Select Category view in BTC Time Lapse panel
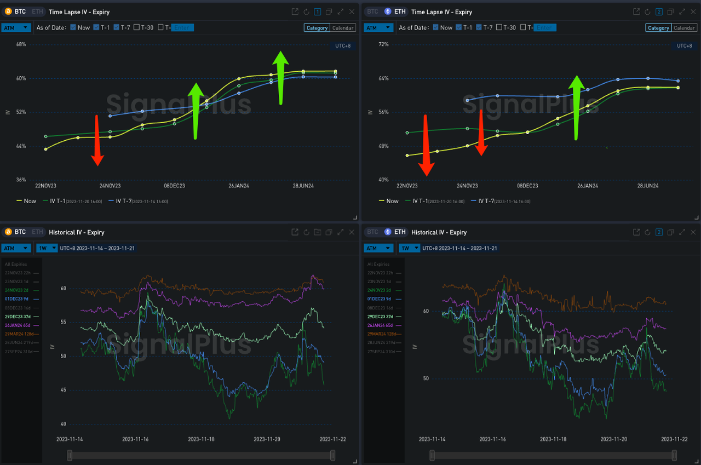701x465 pixels. pyautogui.click(x=317, y=28)
